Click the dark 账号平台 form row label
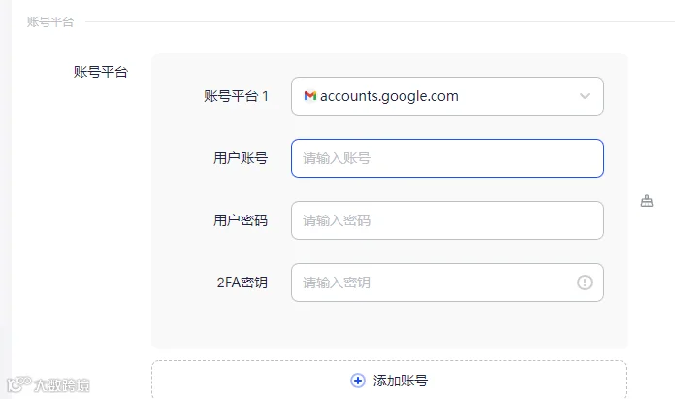The image size is (678, 399). tap(101, 72)
